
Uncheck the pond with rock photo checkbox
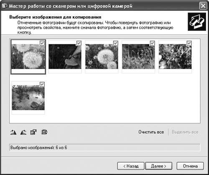click(42, 84)
